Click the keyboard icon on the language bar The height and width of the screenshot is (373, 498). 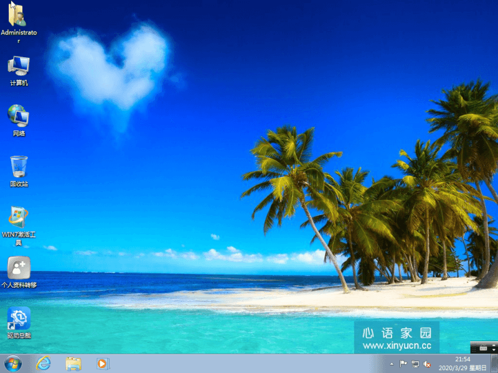[483, 348]
